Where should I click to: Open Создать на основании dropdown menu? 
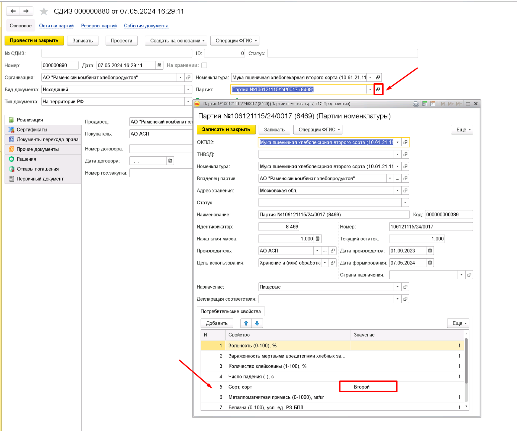point(176,41)
